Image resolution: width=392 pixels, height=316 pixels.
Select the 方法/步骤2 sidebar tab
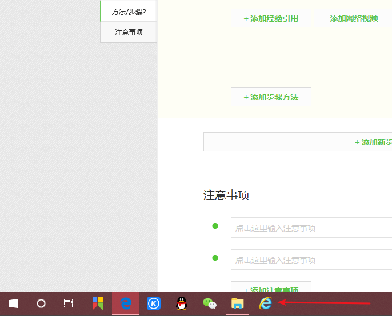pyautogui.click(x=129, y=11)
